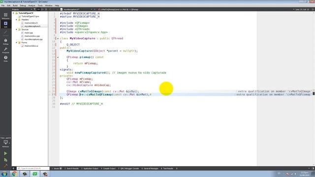Collapse the TutorialOpenCV project node
The height and width of the screenshot is (177, 315).
[x=14, y=13]
